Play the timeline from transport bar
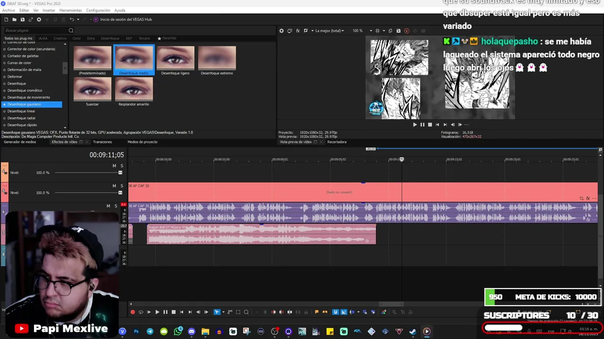The height and width of the screenshot is (339, 604). click(157, 312)
